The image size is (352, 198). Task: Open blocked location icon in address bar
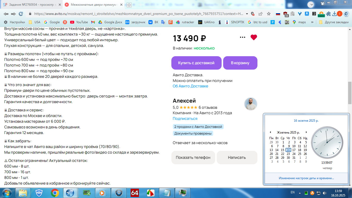(x=253, y=14)
